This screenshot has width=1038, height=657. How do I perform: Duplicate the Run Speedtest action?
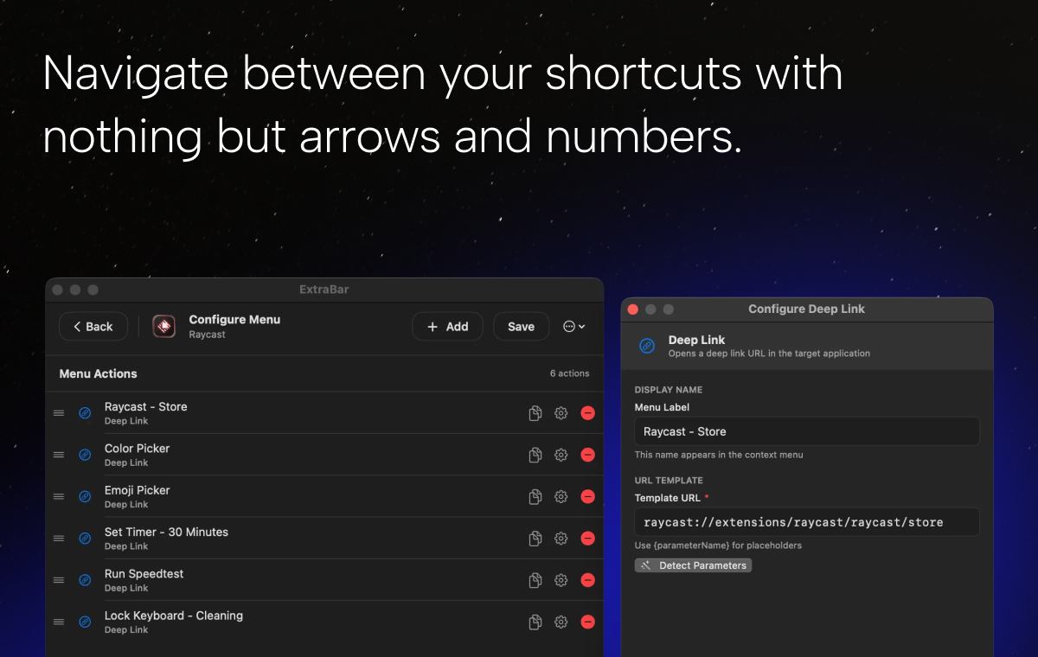(535, 580)
